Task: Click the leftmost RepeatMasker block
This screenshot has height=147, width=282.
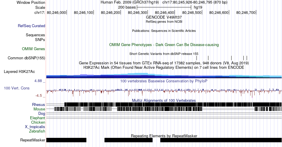Action: coord(66,140)
